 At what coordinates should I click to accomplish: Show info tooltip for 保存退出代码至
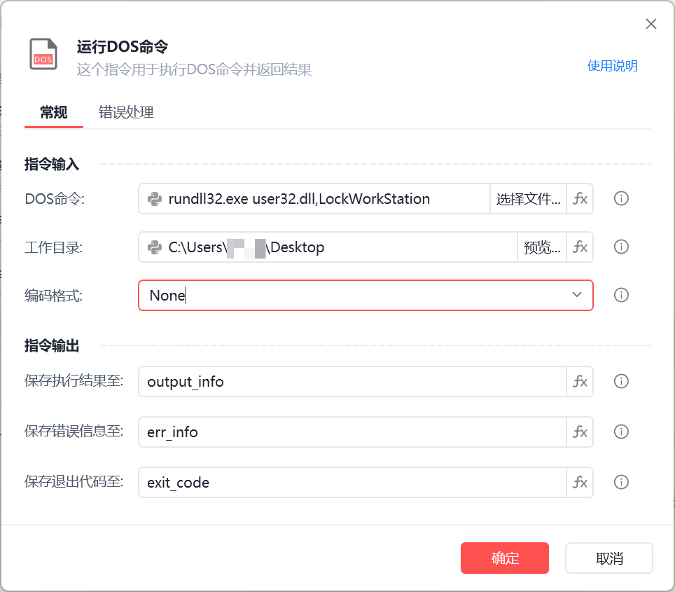[x=620, y=483]
